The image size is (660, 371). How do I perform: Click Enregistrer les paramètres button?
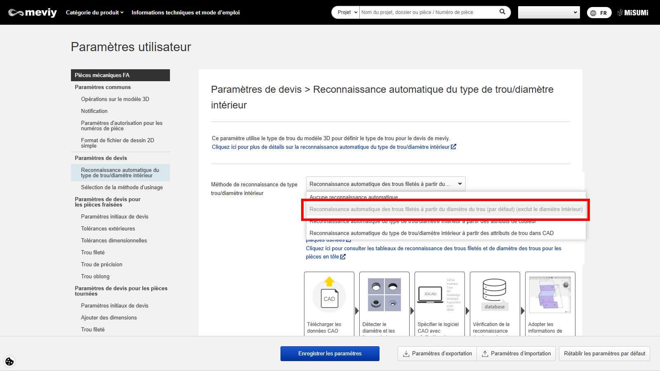pyautogui.click(x=330, y=354)
